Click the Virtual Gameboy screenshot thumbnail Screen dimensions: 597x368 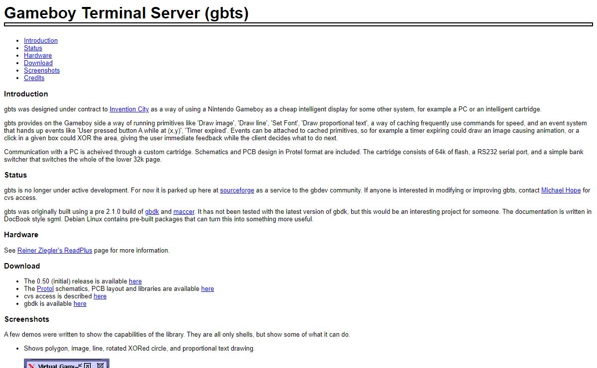pyautogui.click(x=67, y=364)
